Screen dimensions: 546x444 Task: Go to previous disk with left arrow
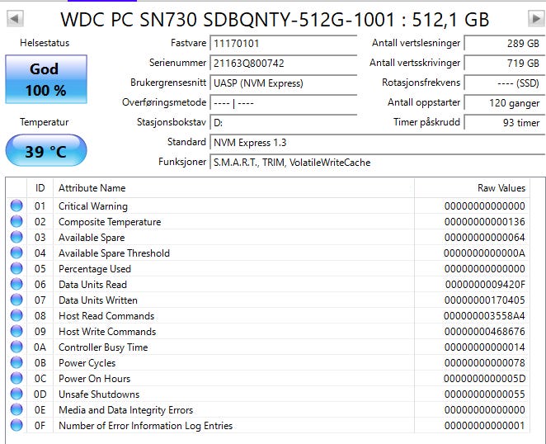coord(15,18)
